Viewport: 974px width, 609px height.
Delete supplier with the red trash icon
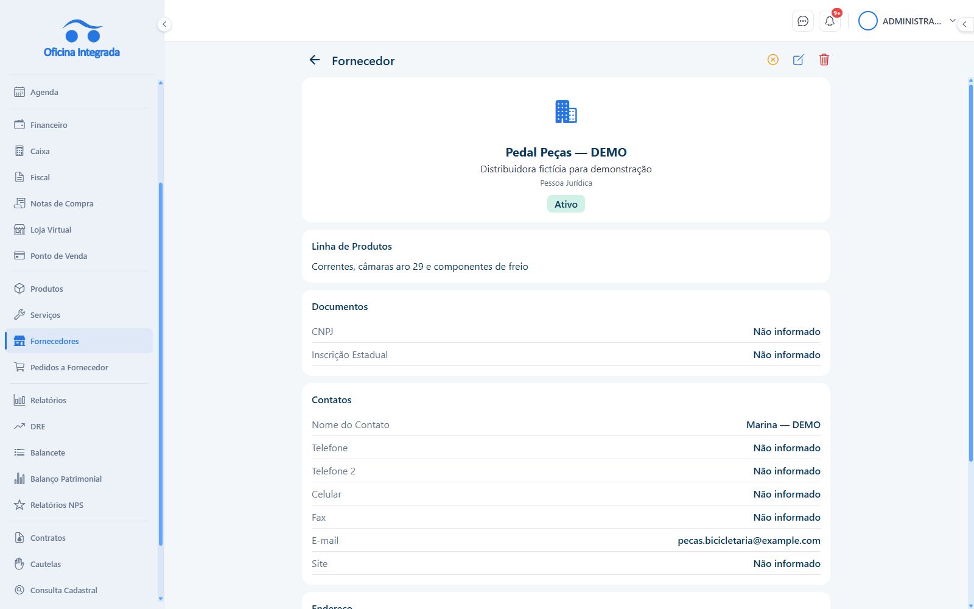824,60
